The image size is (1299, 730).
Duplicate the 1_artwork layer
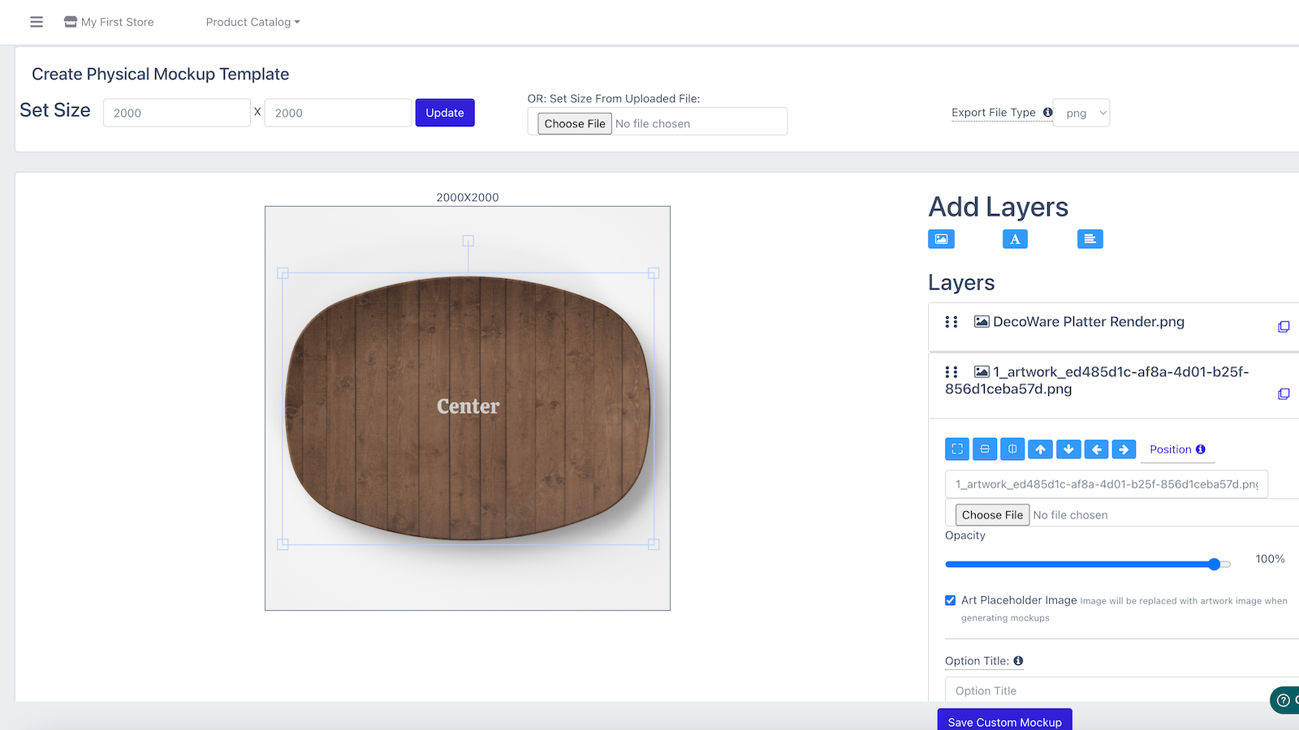1284,394
